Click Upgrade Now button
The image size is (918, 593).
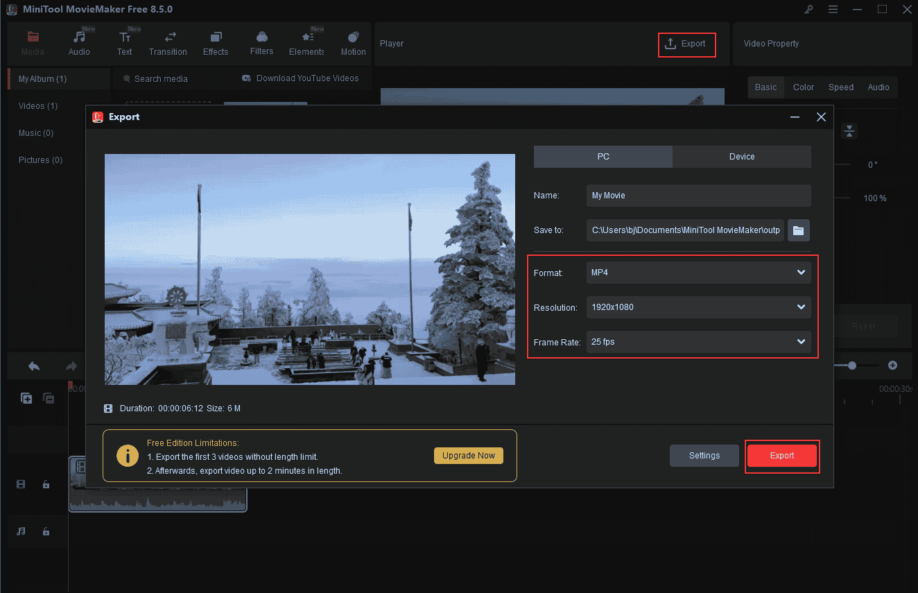point(468,456)
